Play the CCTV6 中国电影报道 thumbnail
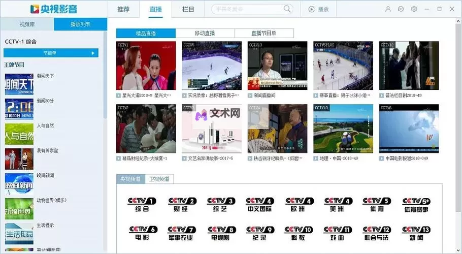 pos(409,129)
